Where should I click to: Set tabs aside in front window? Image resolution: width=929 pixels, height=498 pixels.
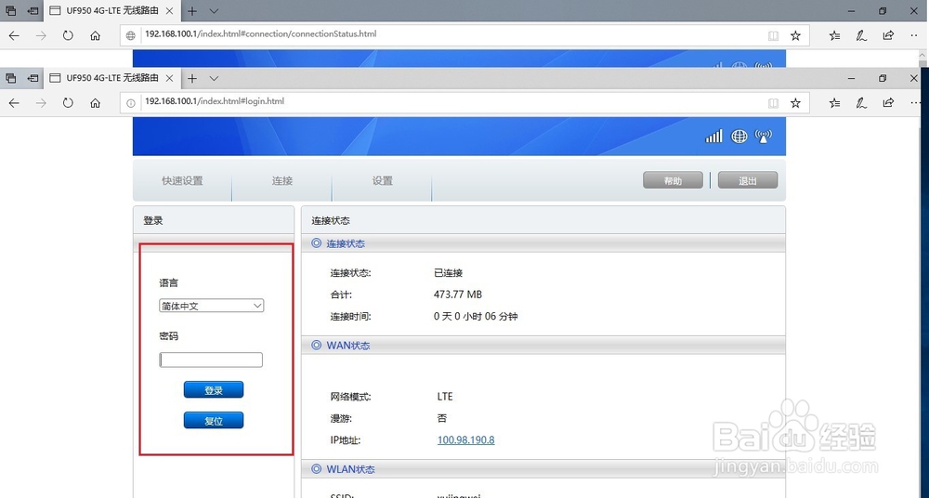coord(33,78)
